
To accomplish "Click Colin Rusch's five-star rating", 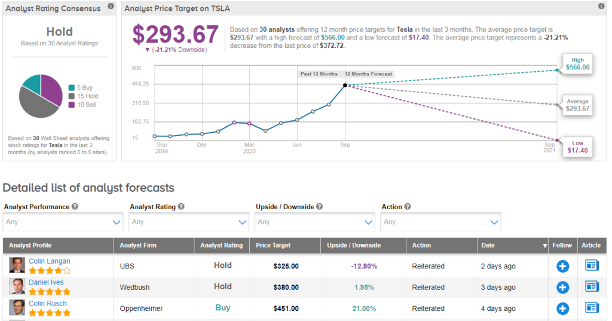I will click(x=50, y=313).
